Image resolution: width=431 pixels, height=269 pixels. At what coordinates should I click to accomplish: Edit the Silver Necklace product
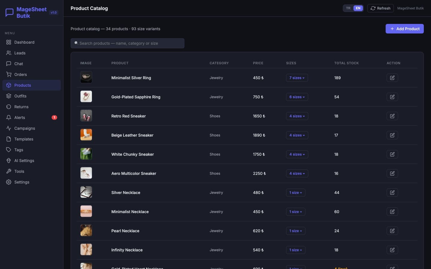tap(392, 192)
